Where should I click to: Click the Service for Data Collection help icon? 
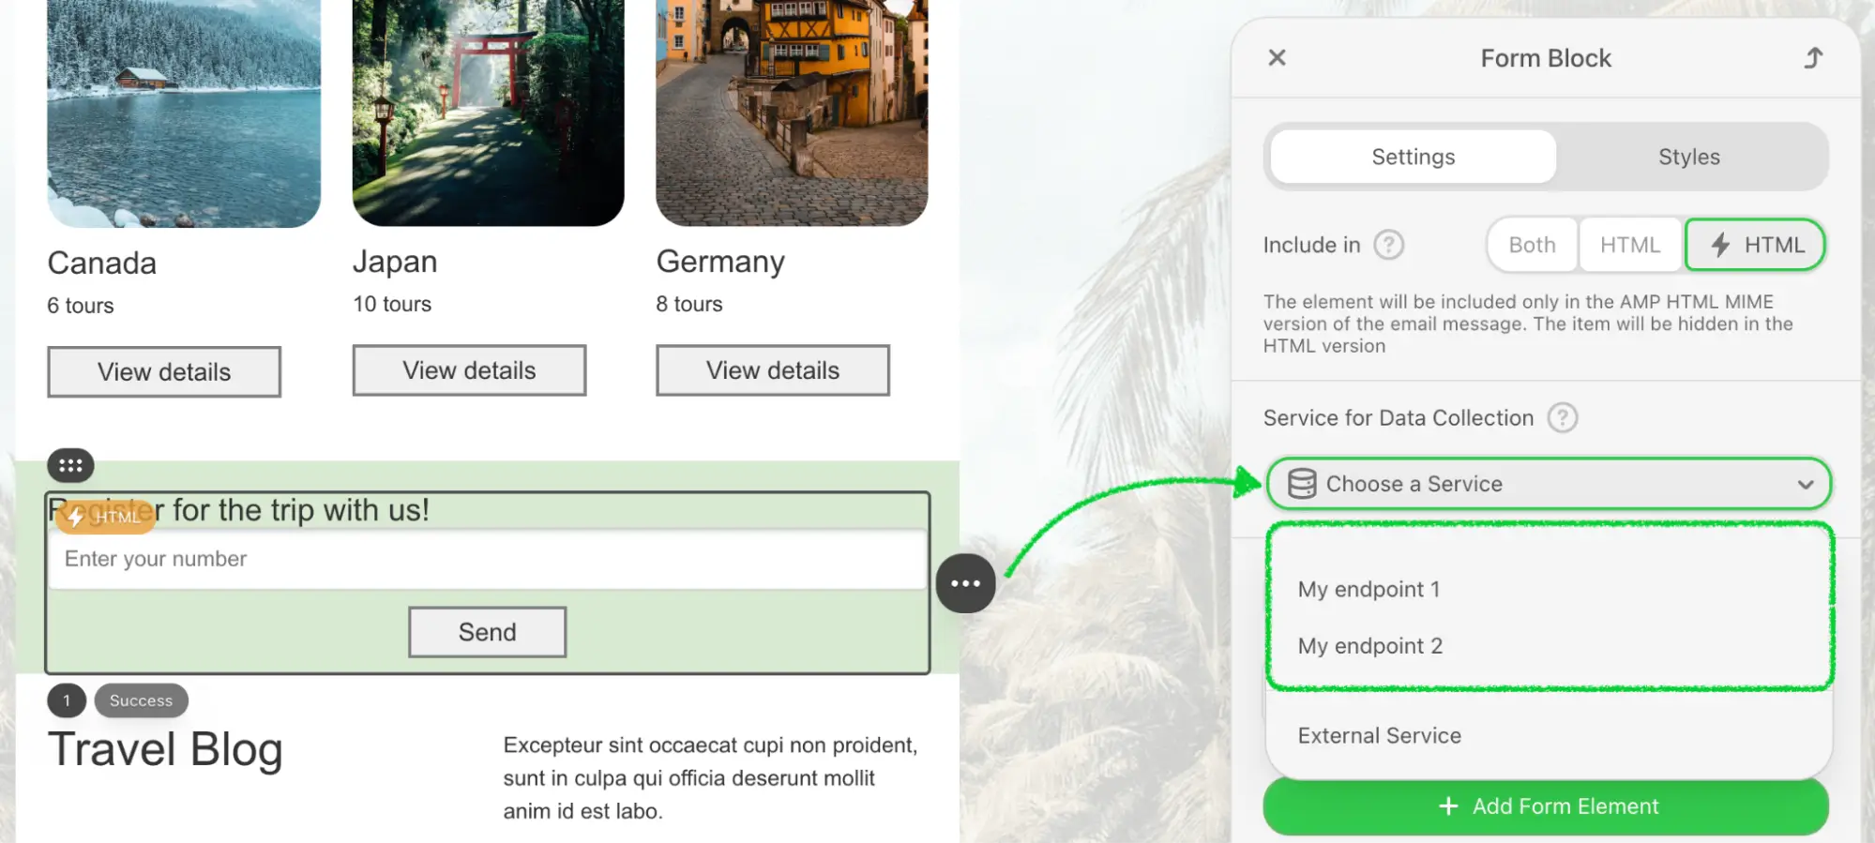point(1562,418)
